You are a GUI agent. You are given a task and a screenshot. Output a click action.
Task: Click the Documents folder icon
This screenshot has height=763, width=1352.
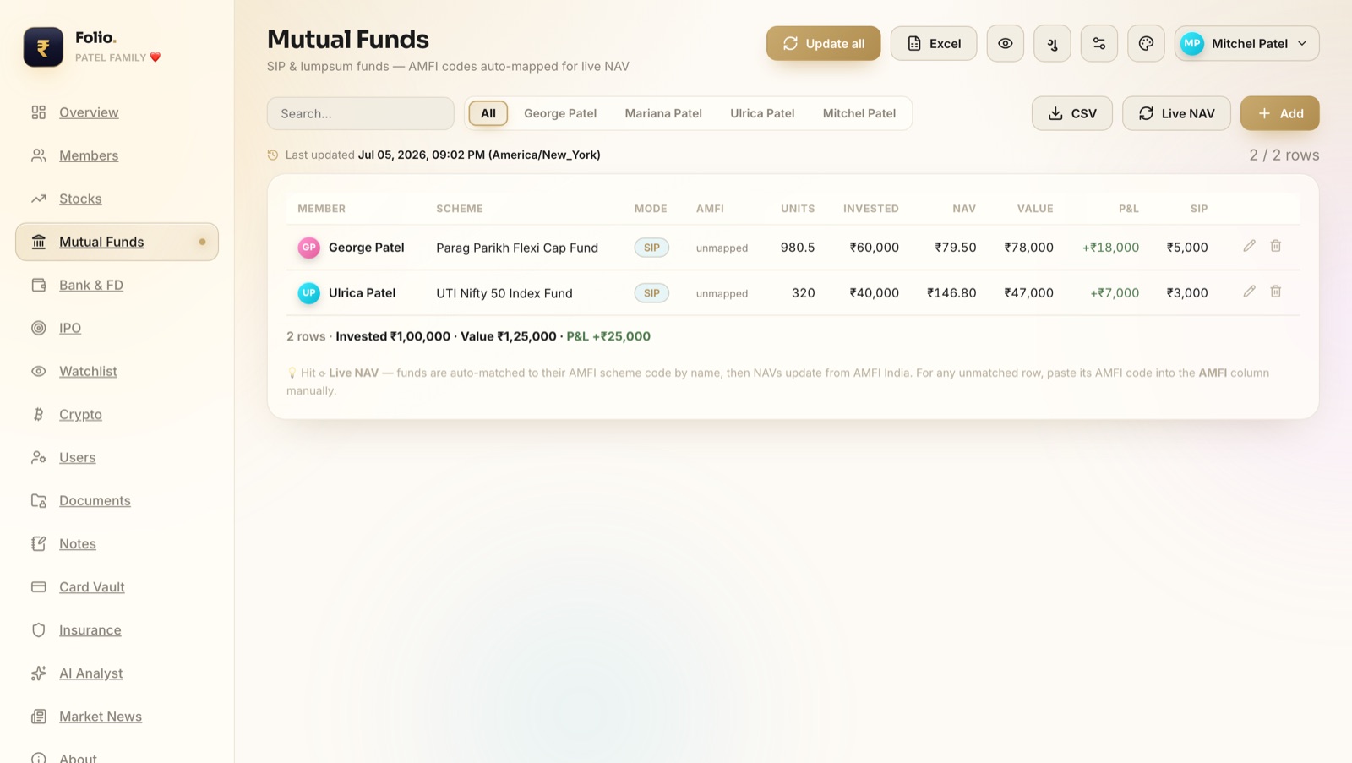coord(39,500)
